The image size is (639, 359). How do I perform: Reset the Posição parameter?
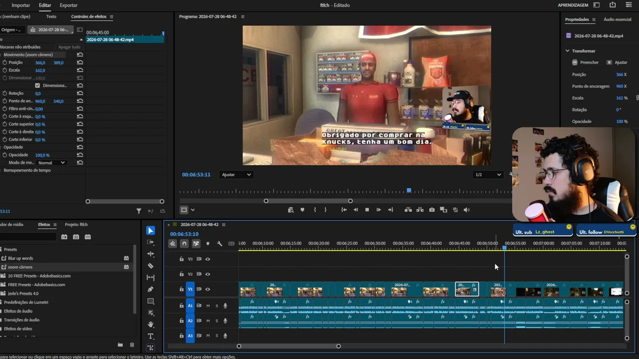point(80,62)
